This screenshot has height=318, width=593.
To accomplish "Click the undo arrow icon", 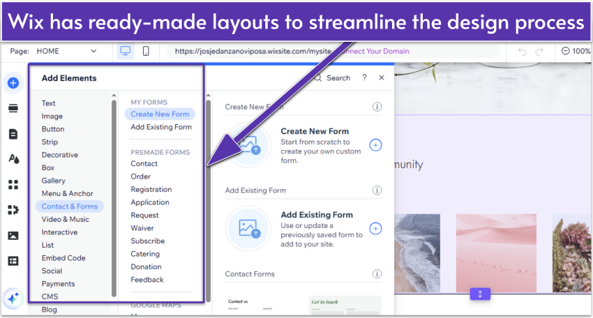I will (x=523, y=51).
